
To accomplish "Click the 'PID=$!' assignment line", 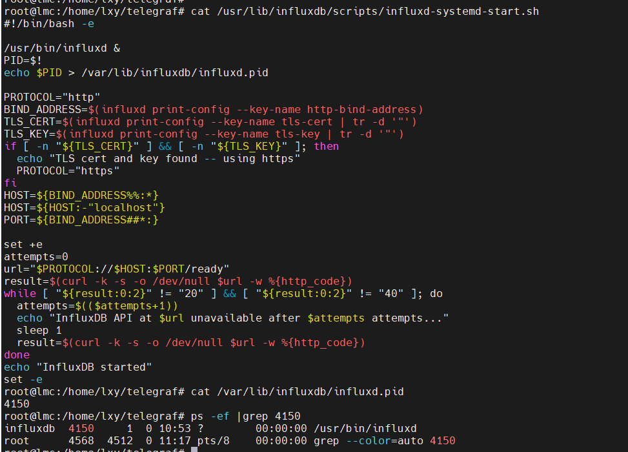I will click(x=23, y=61).
